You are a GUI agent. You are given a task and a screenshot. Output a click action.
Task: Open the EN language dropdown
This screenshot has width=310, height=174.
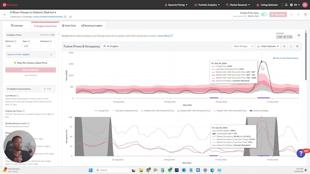pyautogui.click(x=295, y=5)
